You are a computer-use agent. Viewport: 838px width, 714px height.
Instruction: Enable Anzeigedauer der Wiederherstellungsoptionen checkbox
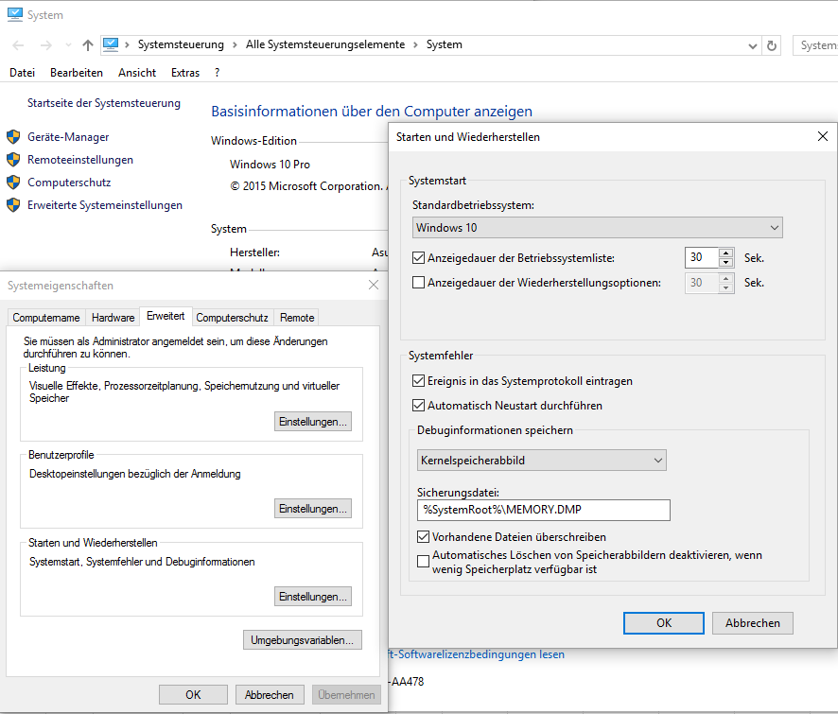coord(418,283)
